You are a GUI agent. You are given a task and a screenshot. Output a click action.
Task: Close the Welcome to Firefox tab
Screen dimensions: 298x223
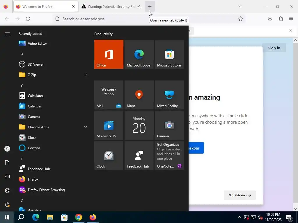point(73,6)
